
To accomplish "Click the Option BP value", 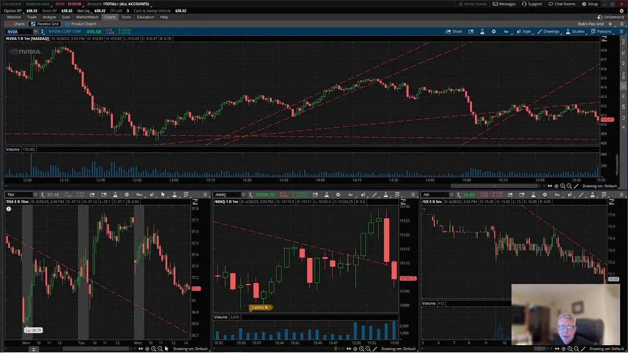I will coord(32,11).
